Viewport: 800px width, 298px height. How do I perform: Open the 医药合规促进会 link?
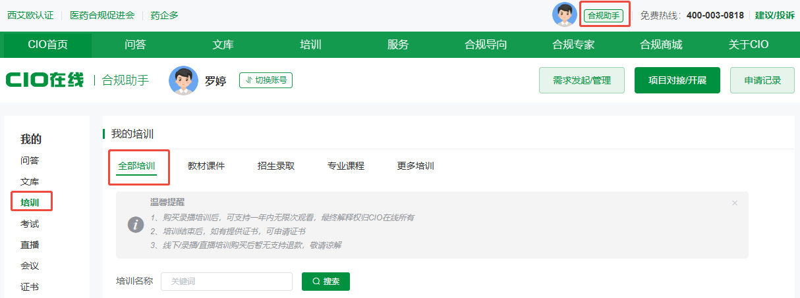point(102,15)
